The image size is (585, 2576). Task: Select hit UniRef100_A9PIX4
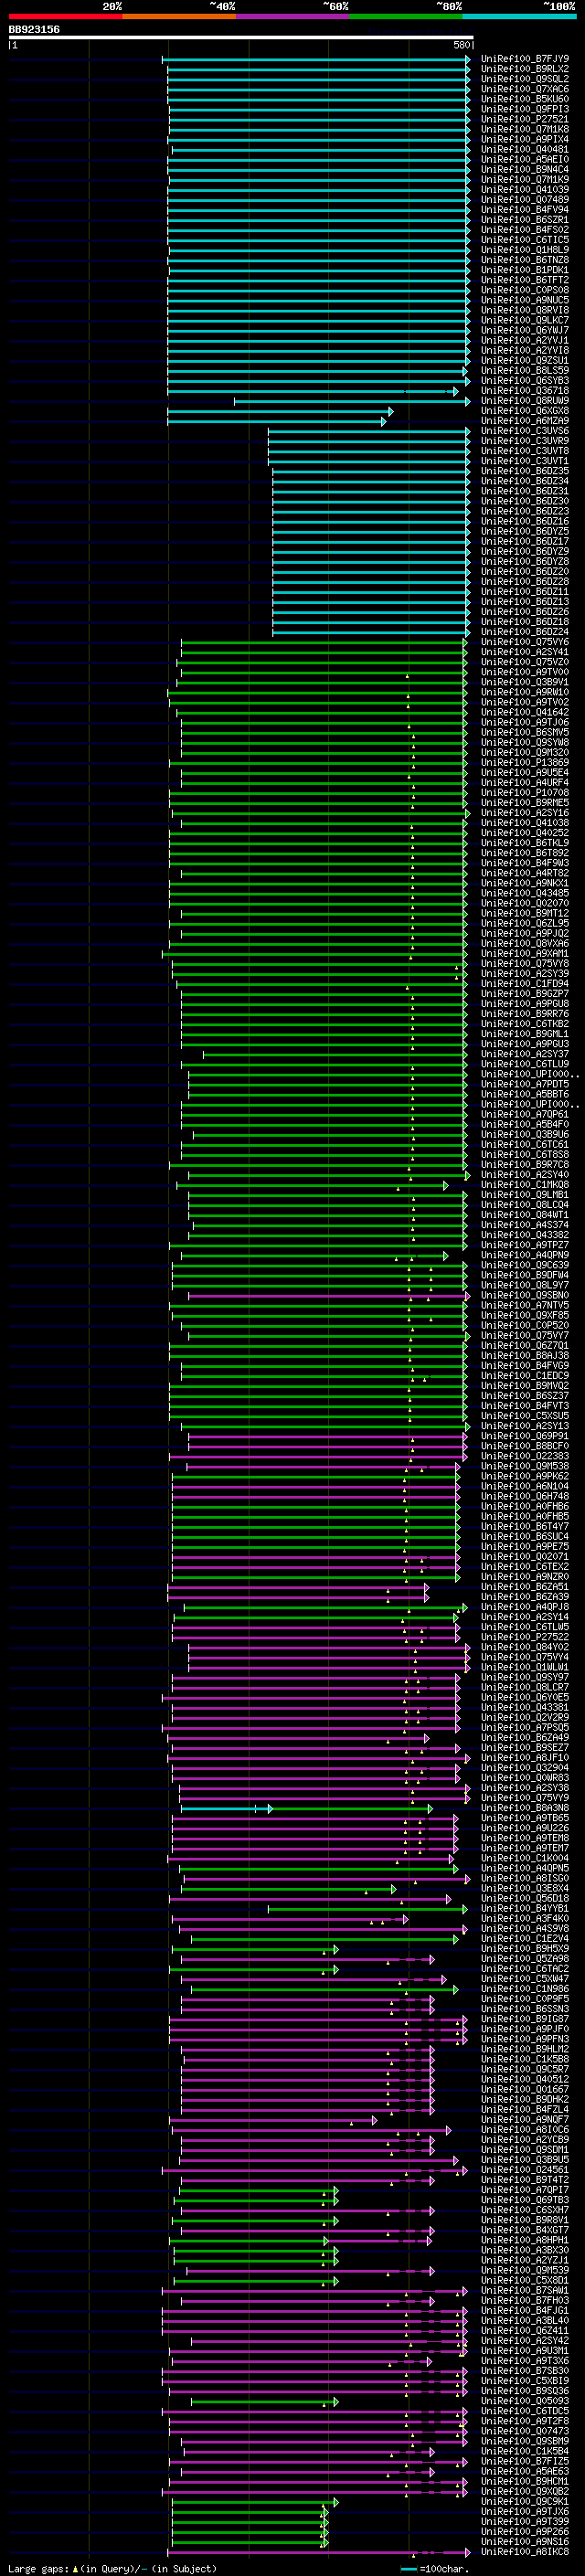tap(525, 139)
